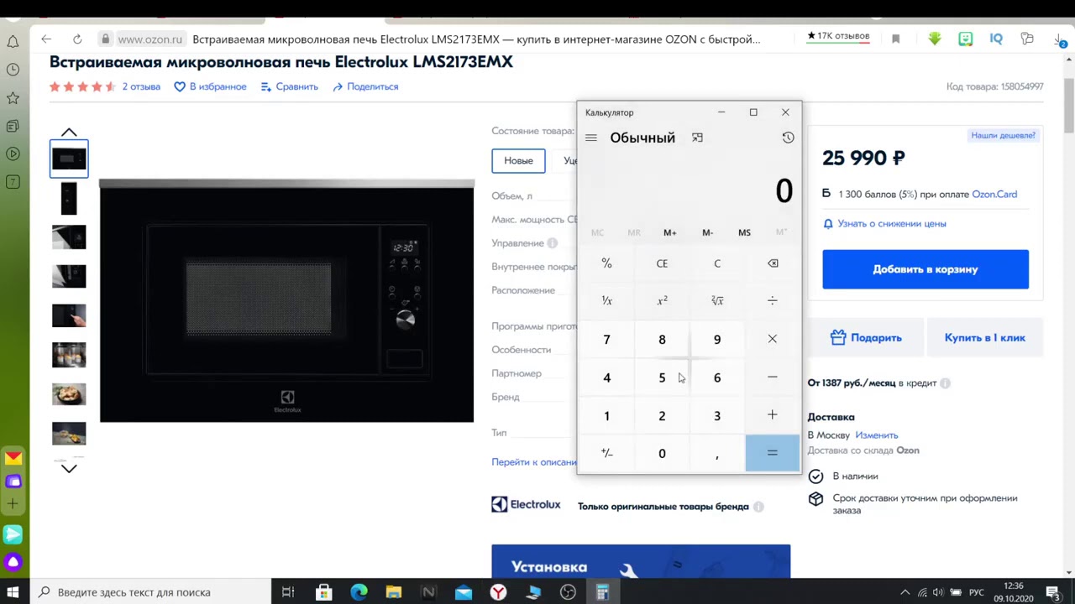Viewport: 1075px width, 604px height.
Task: Select Новые product condition option
Action: pos(518,160)
